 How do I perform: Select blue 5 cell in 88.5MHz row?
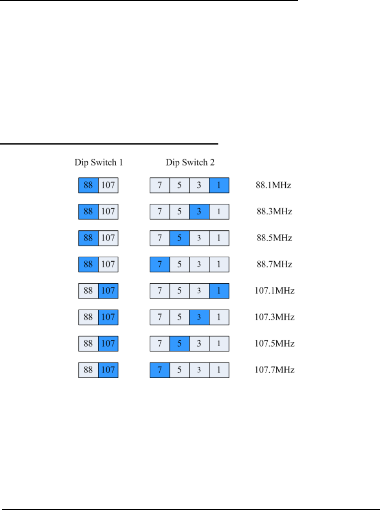pyautogui.click(x=179, y=238)
